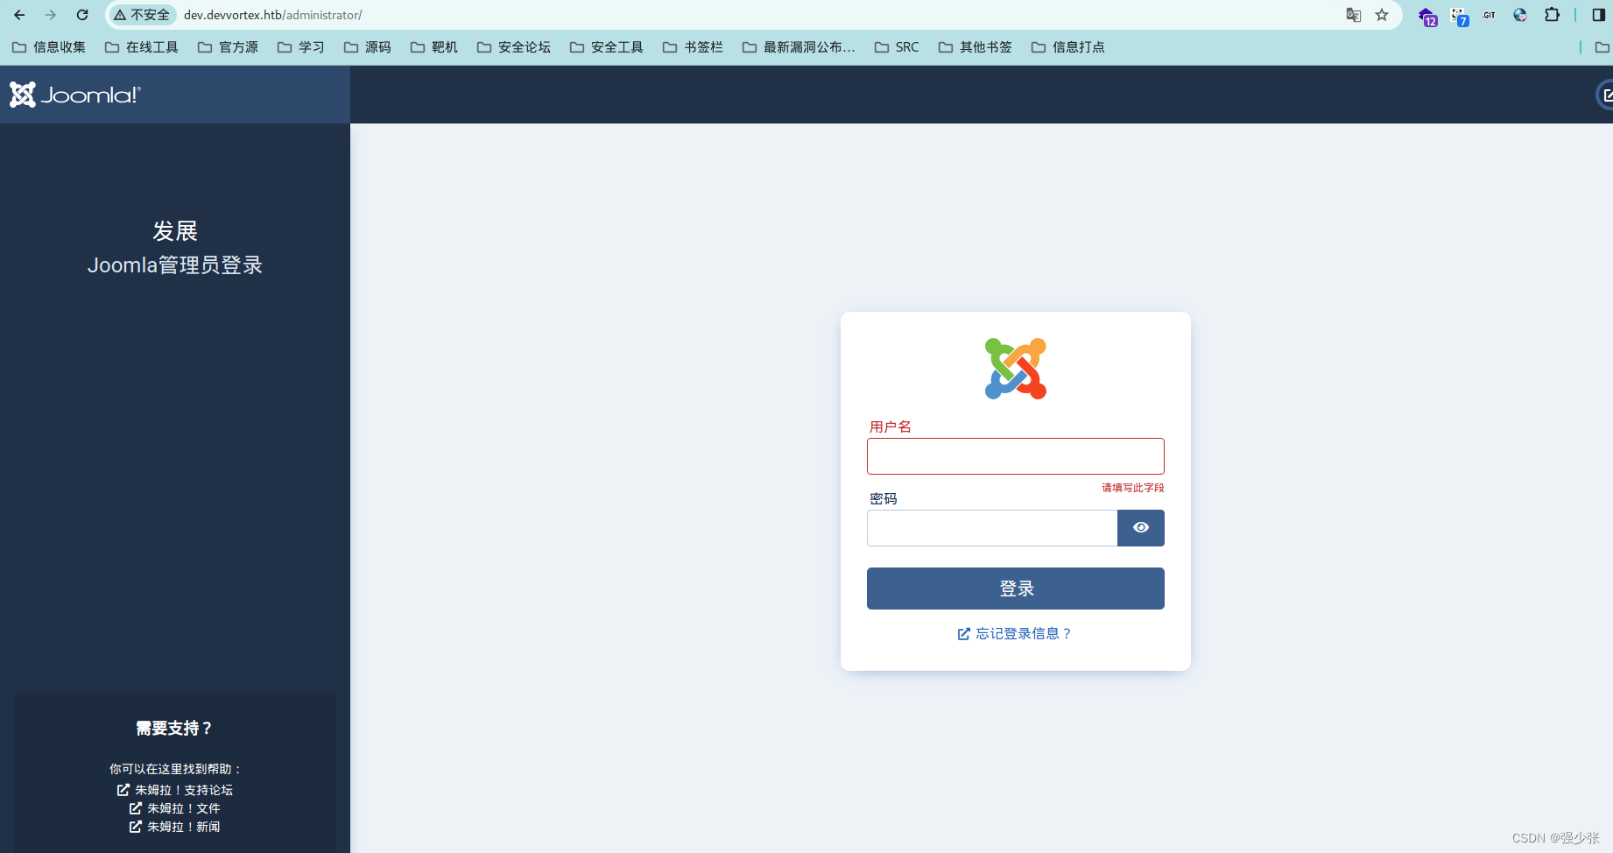Toggle password visibility eye button
The image size is (1613, 853).
click(1141, 528)
